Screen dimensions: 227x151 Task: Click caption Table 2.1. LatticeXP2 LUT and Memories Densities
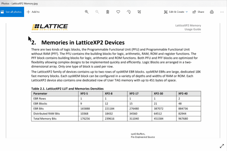(x=68, y=89)
